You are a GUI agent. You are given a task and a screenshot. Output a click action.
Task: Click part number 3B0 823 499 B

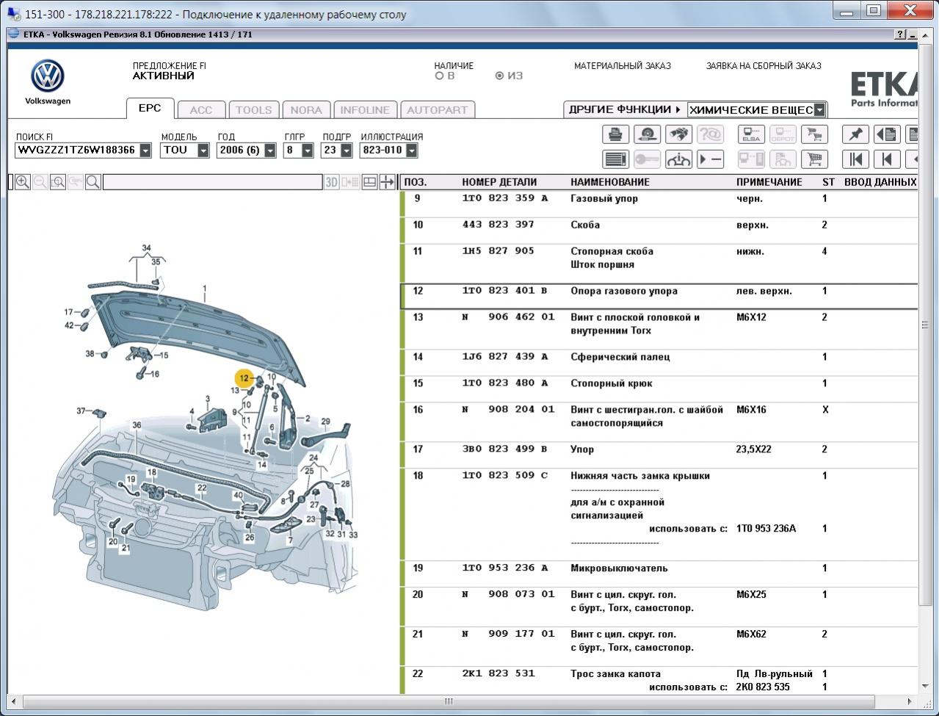click(x=504, y=449)
